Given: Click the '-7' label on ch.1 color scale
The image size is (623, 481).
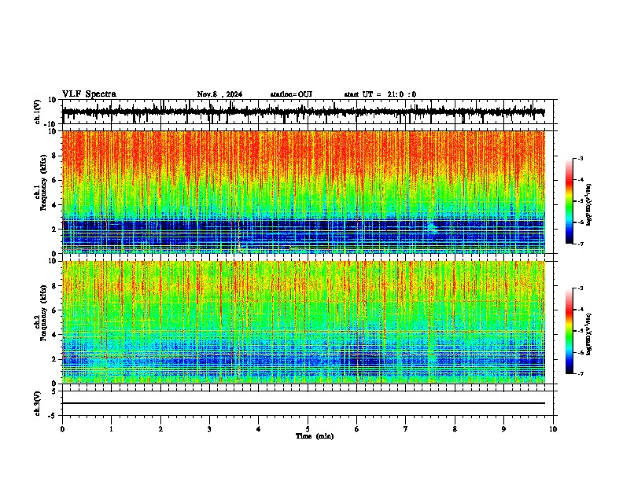Looking at the screenshot, I should pyautogui.click(x=580, y=244).
